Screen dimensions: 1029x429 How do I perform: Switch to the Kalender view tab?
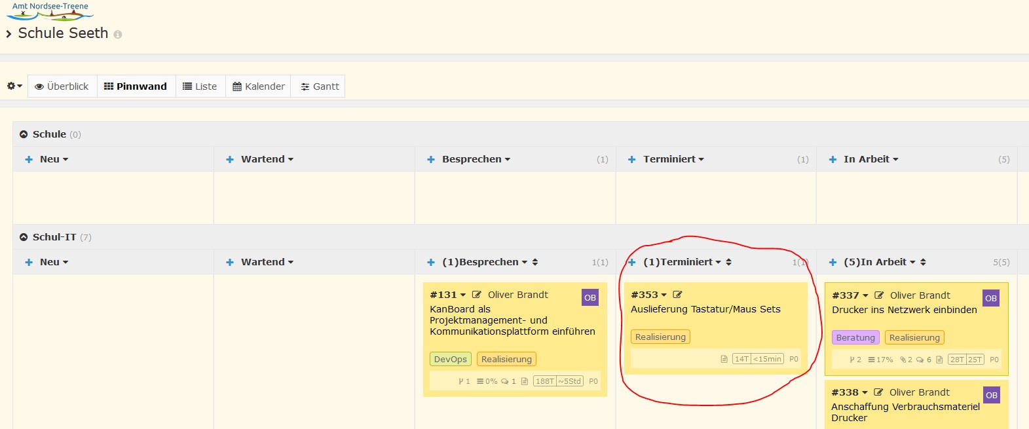click(259, 86)
